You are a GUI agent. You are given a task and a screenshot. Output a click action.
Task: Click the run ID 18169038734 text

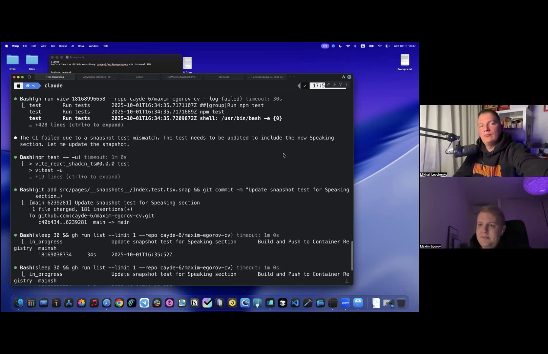click(x=55, y=255)
